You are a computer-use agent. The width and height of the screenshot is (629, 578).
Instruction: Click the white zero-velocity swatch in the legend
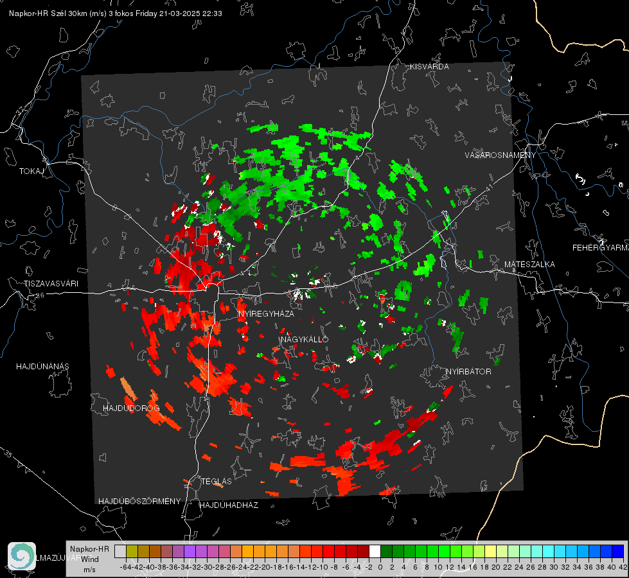click(375, 551)
